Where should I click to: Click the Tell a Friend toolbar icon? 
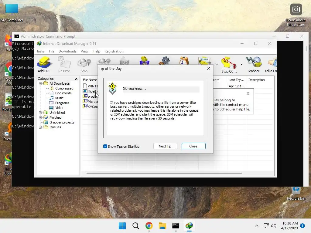click(x=271, y=64)
